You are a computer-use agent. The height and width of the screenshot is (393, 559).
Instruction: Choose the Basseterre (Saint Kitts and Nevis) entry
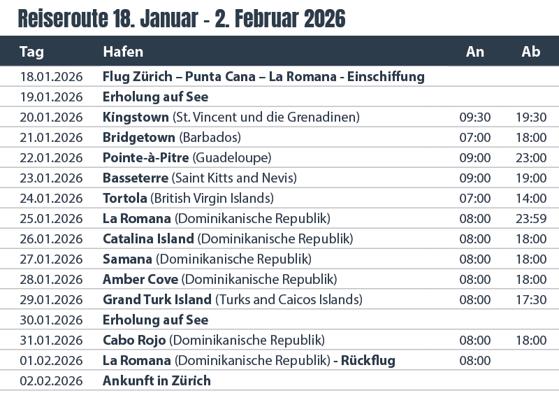tap(200, 178)
